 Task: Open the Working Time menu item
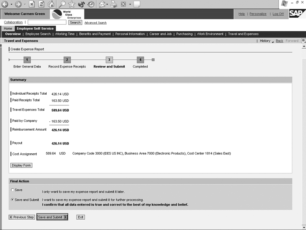pos(65,34)
